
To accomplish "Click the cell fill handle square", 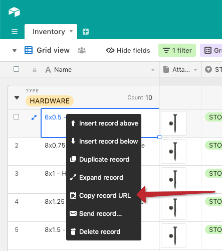I will [x=159, y=137].
